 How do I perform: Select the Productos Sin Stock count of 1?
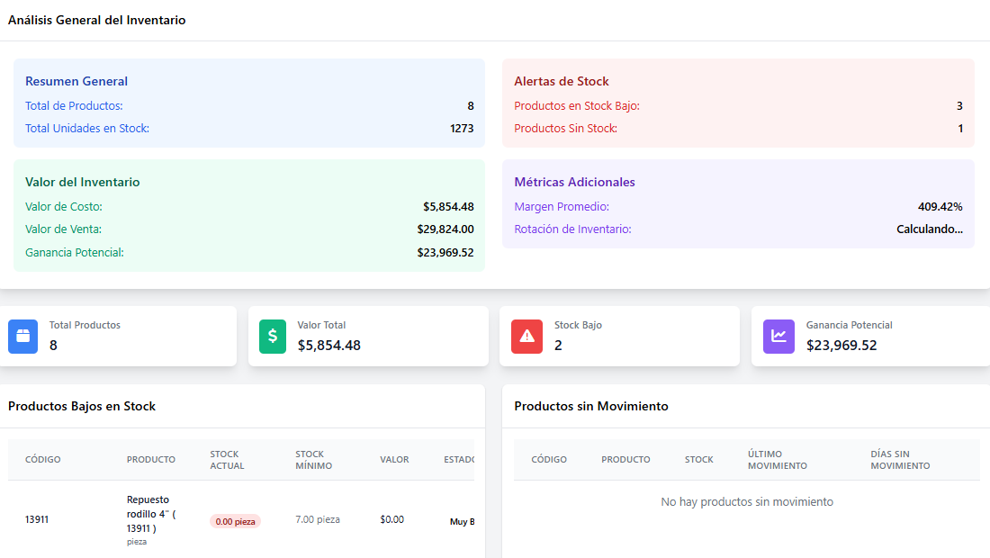tap(960, 128)
